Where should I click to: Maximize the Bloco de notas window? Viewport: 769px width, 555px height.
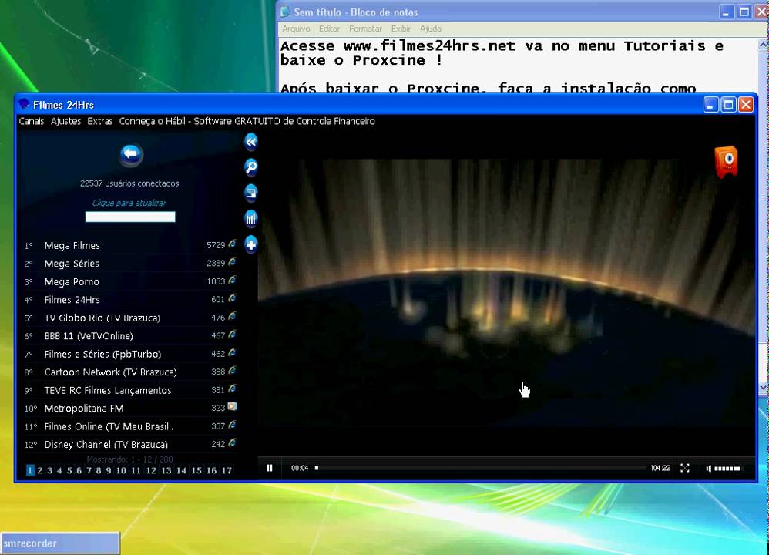[744, 12]
